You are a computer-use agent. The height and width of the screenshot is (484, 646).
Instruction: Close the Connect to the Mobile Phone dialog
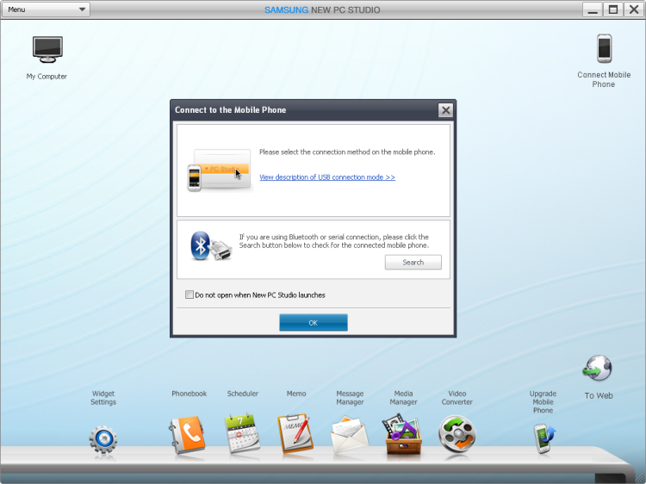[x=445, y=110]
